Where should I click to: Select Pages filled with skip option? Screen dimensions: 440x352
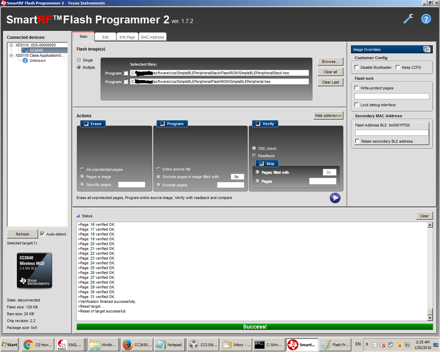(x=258, y=172)
